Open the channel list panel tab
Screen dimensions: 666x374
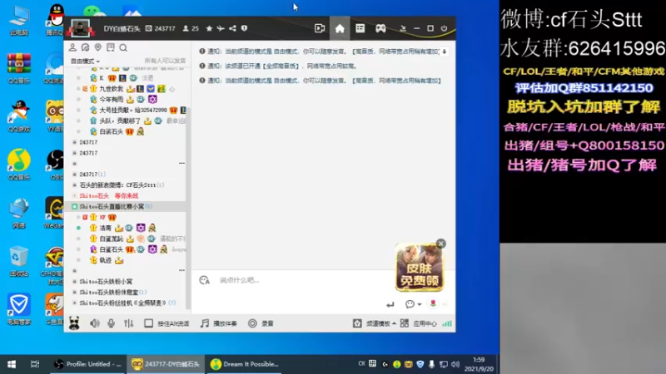point(360,28)
